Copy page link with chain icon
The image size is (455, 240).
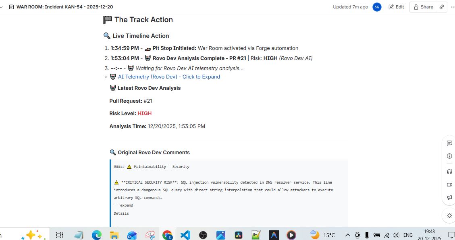pos(442,7)
